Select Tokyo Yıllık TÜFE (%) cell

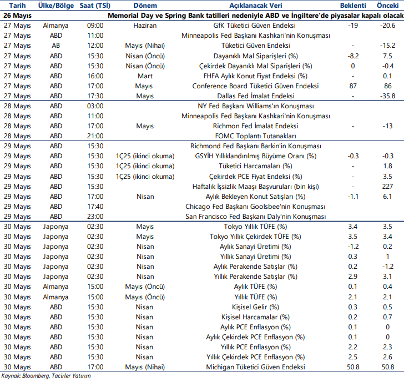[x=255, y=227]
